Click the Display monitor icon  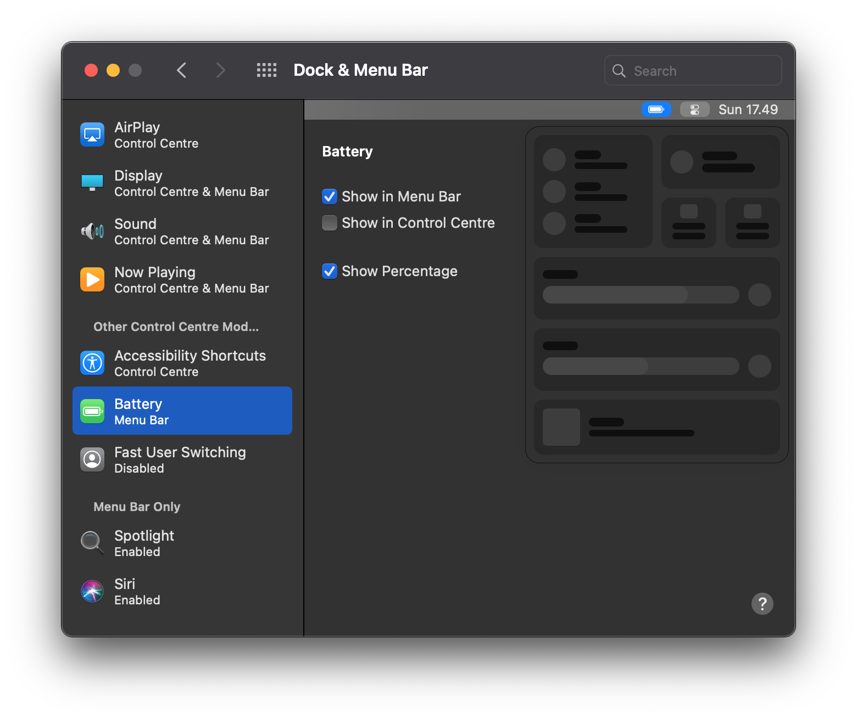click(92, 183)
